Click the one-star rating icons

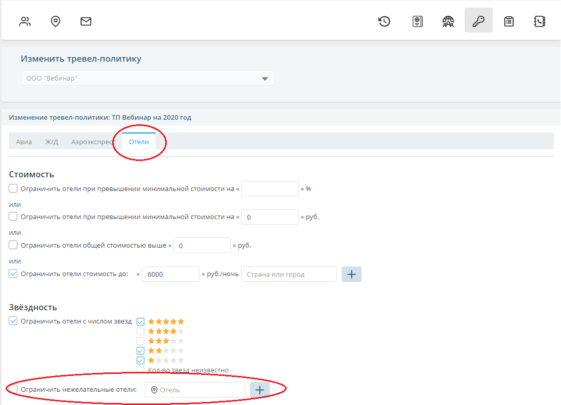coord(166,360)
